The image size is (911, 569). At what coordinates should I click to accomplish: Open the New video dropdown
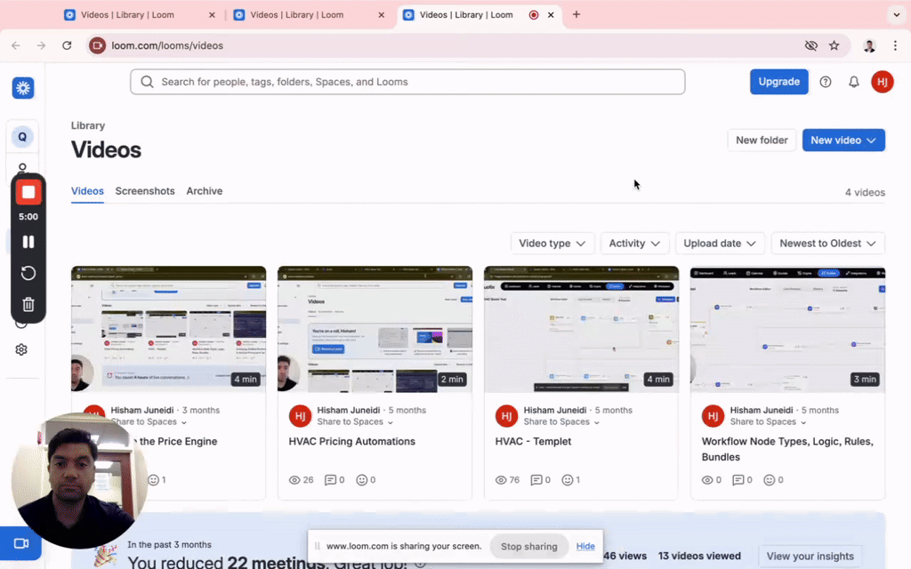point(843,140)
